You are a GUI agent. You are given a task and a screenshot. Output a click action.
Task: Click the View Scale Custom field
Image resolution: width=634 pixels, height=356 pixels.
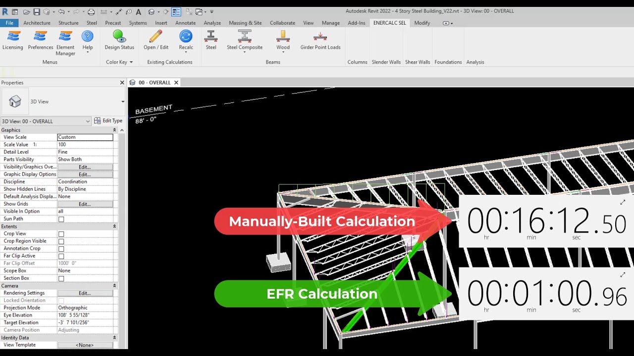(x=85, y=137)
